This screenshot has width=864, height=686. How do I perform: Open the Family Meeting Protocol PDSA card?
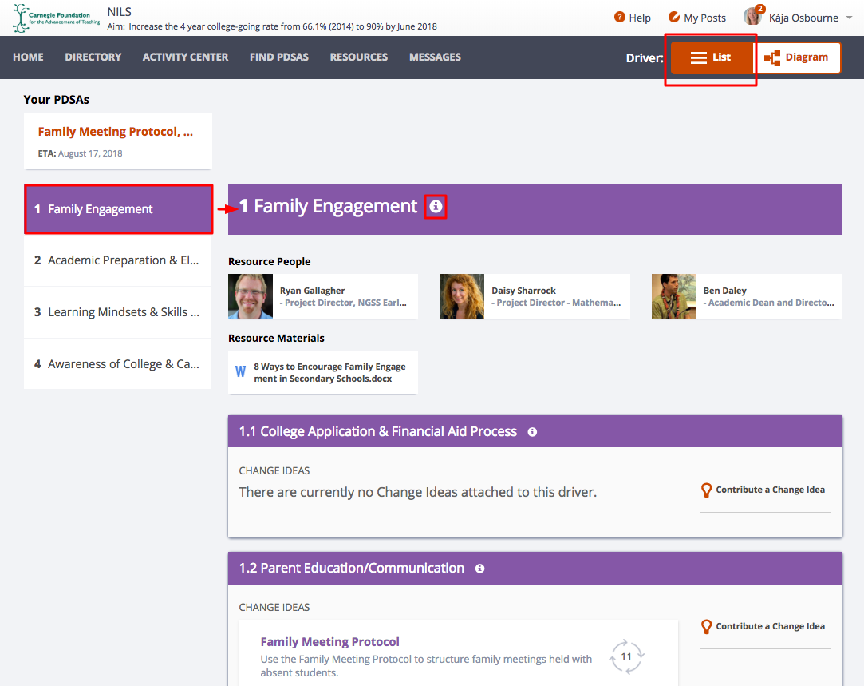pyautogui.click(x=118, y=141)
